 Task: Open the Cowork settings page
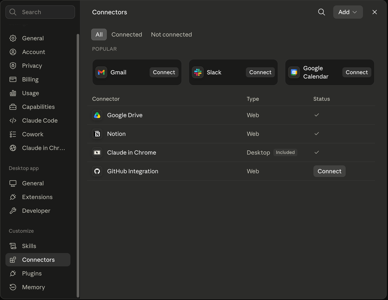[x=38, y=134]
